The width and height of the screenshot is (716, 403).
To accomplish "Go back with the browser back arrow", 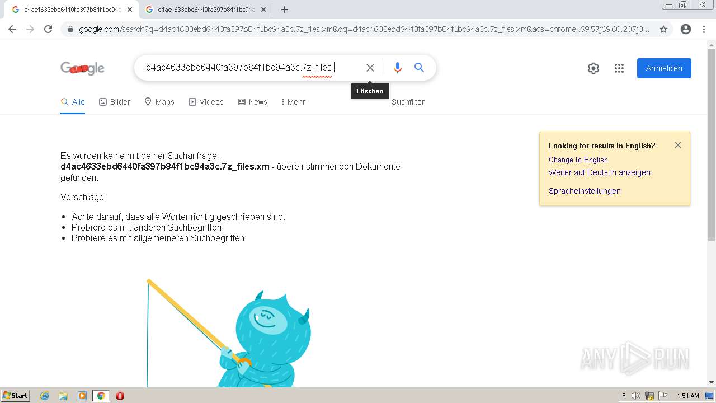I will pos(12,29).
